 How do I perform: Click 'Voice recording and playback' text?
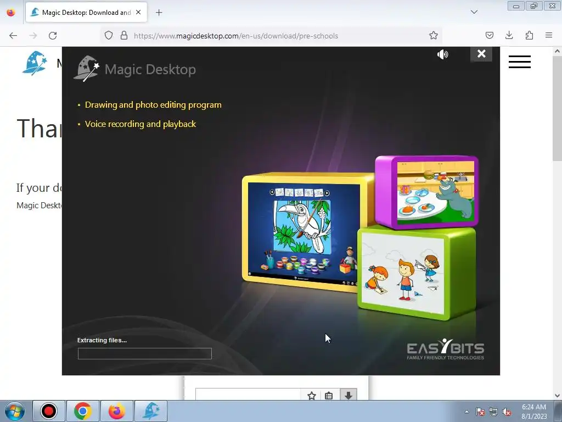coord(140,124)
